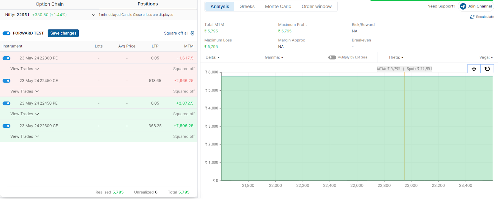The height and width of the screenshot is (199, 498).
Task: Select the Analysis tab
Action: click(220, 6)
